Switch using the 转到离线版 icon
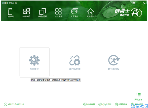Screen dimensions: 148x108 click(114, 60)
